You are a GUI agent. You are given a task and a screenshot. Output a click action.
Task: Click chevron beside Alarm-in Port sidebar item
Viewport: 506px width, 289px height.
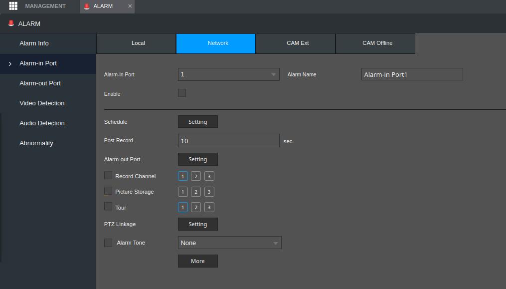pyautogui.click(x=10, y=64)
